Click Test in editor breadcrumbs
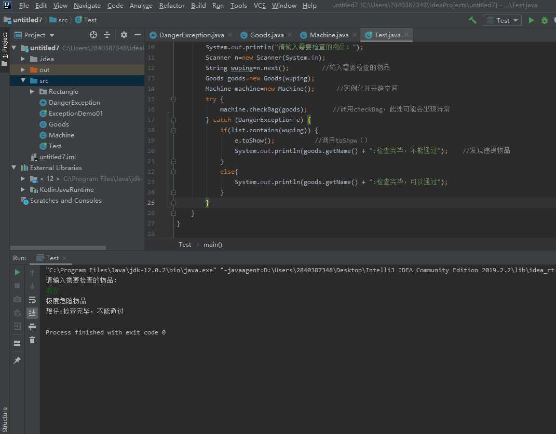The image size is (556, 434). (x=185, y=244)
